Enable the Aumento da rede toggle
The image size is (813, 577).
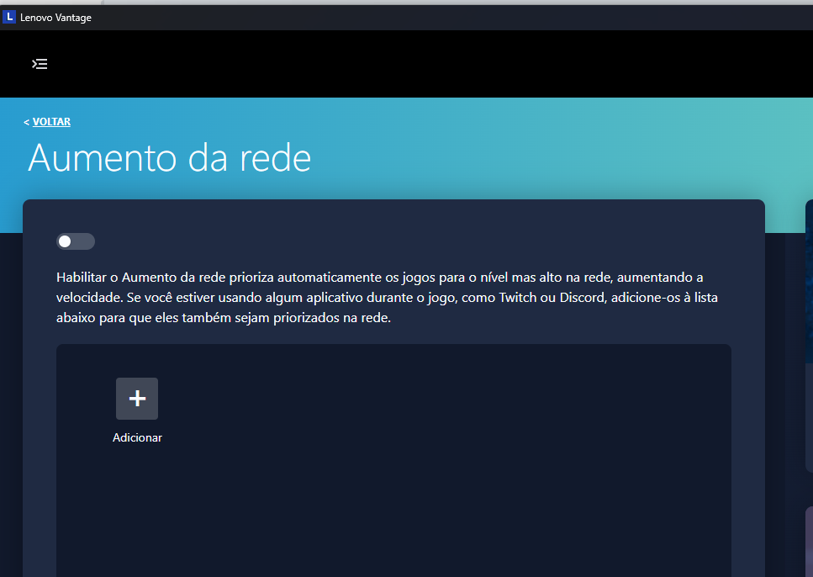tap(76, 241)
